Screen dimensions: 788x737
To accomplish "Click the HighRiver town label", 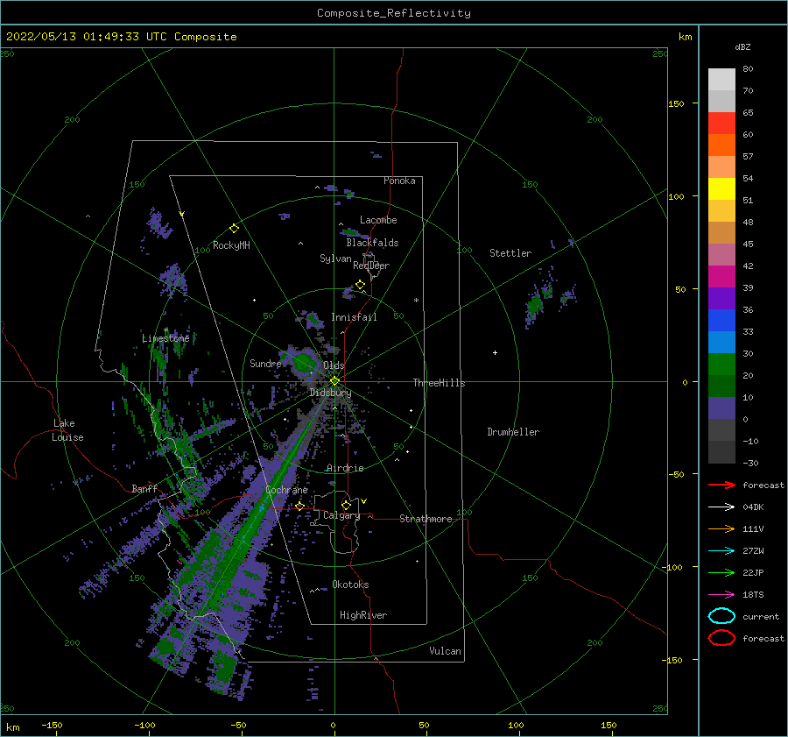I will click(363, 615).
